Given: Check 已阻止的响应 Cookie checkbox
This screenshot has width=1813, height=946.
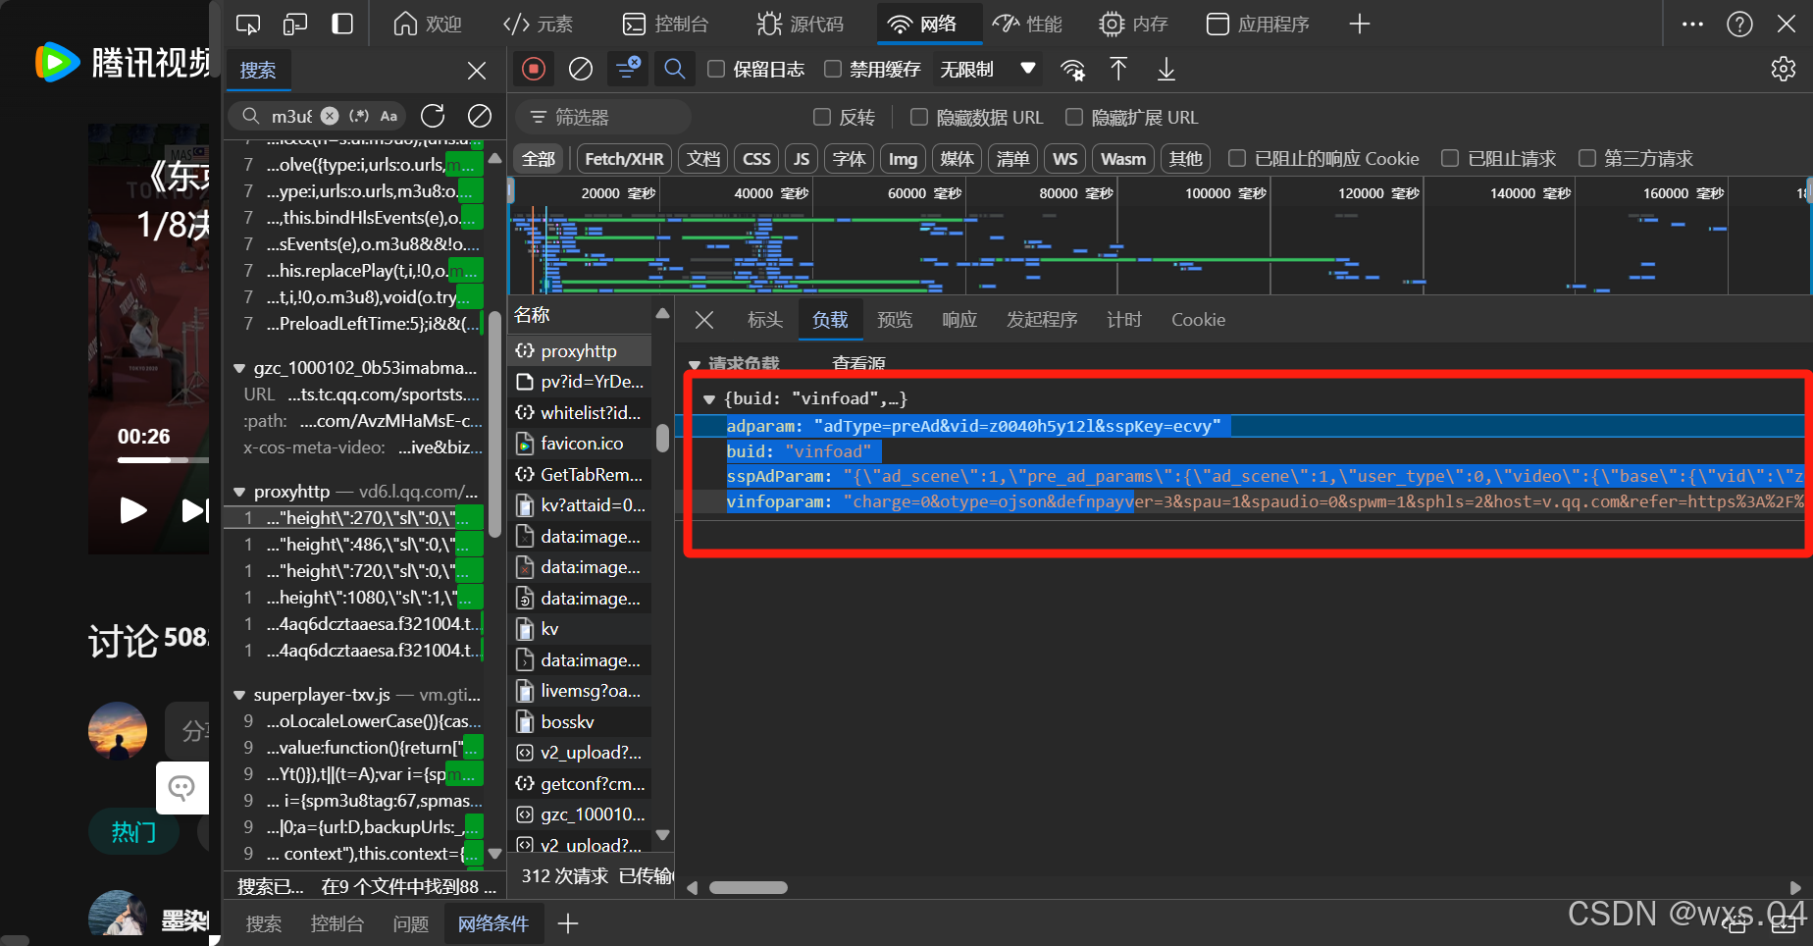Looking at the screenshot, I should coord(1237,158).
